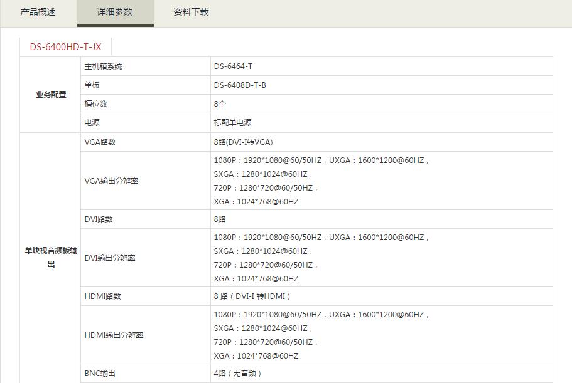
Task: Select the VGA输出分辨率 label
Action: pos(111,181)
